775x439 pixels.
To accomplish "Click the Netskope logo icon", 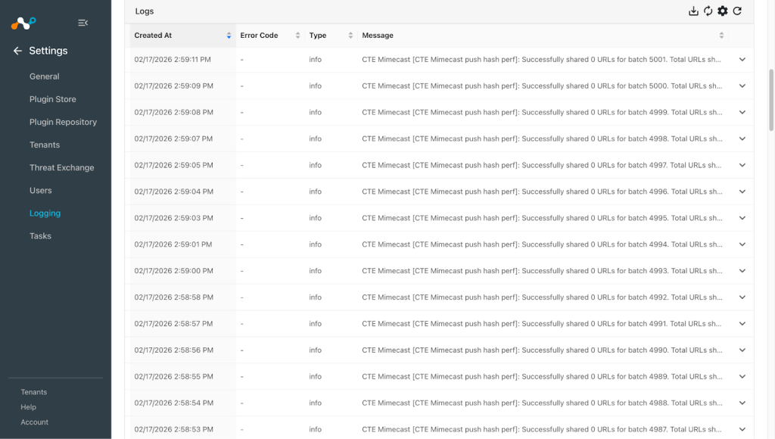I will pos(23,23).
